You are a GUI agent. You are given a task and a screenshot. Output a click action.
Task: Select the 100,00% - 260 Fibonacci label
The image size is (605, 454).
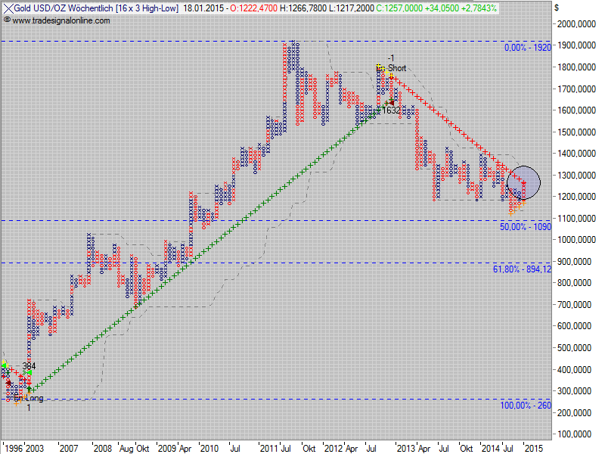(525, 406)
